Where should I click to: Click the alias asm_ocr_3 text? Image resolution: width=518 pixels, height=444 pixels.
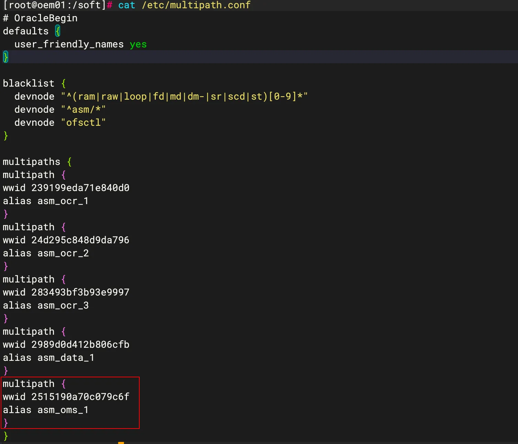(46, 306)
